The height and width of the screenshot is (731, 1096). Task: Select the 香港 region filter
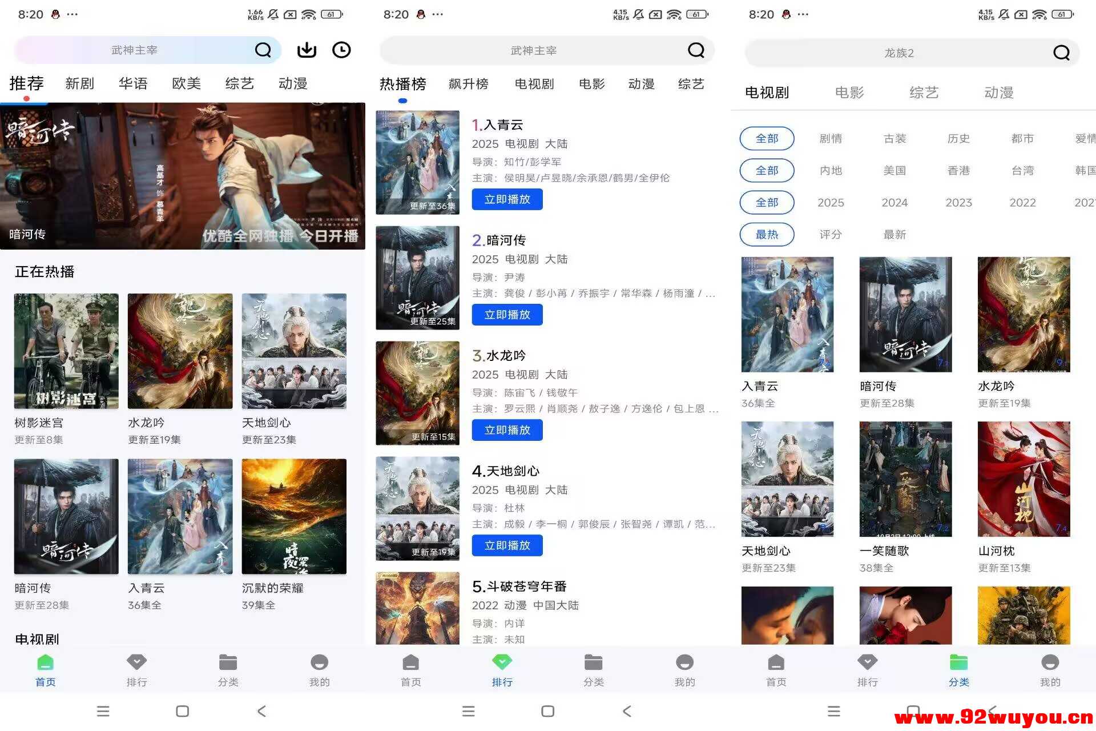[x=958, y=170]
